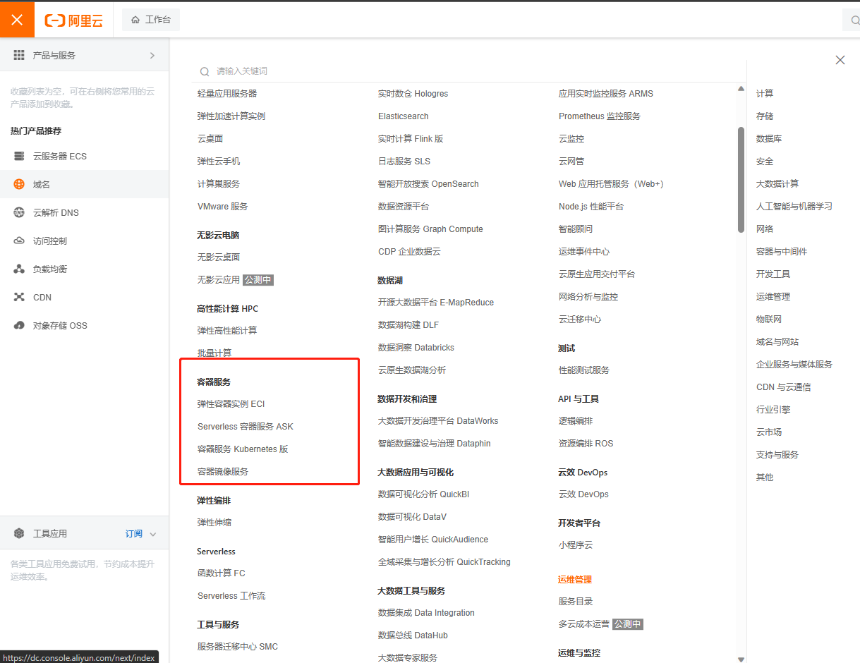Open 性能测试服务
This screenshot has width=860, height=663.
[584, 370]
